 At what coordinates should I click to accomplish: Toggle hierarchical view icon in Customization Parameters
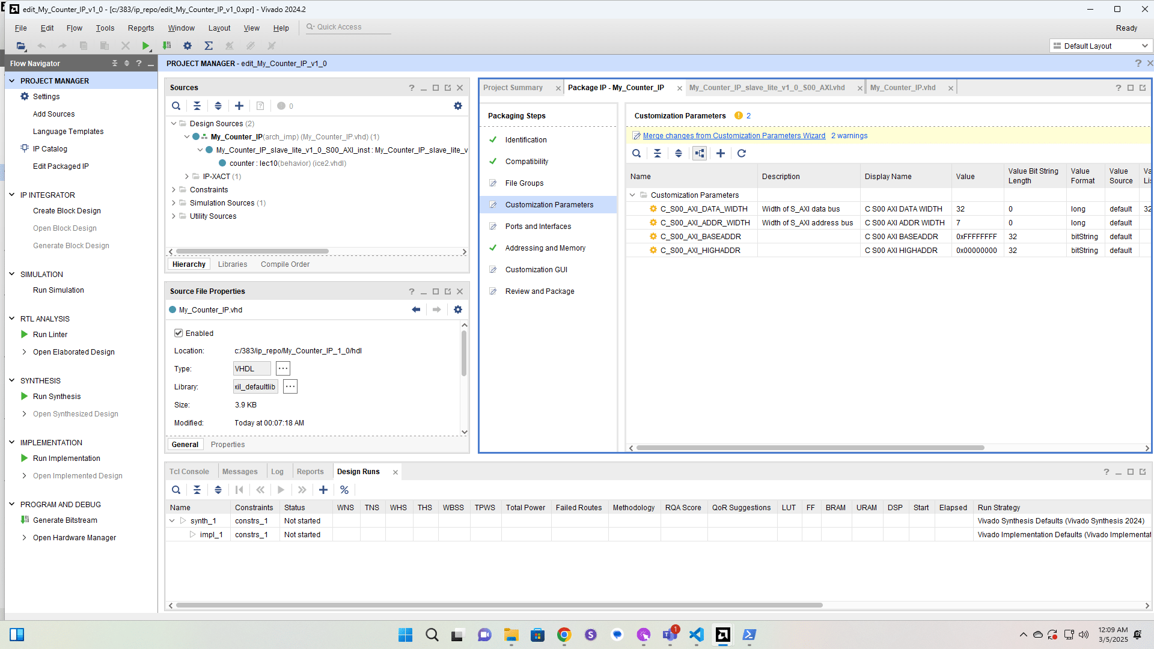coord(700,153)
